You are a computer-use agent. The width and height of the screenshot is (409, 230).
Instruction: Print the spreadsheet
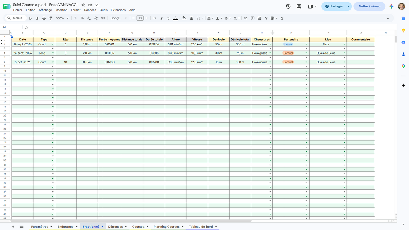[x=44, y=18]
